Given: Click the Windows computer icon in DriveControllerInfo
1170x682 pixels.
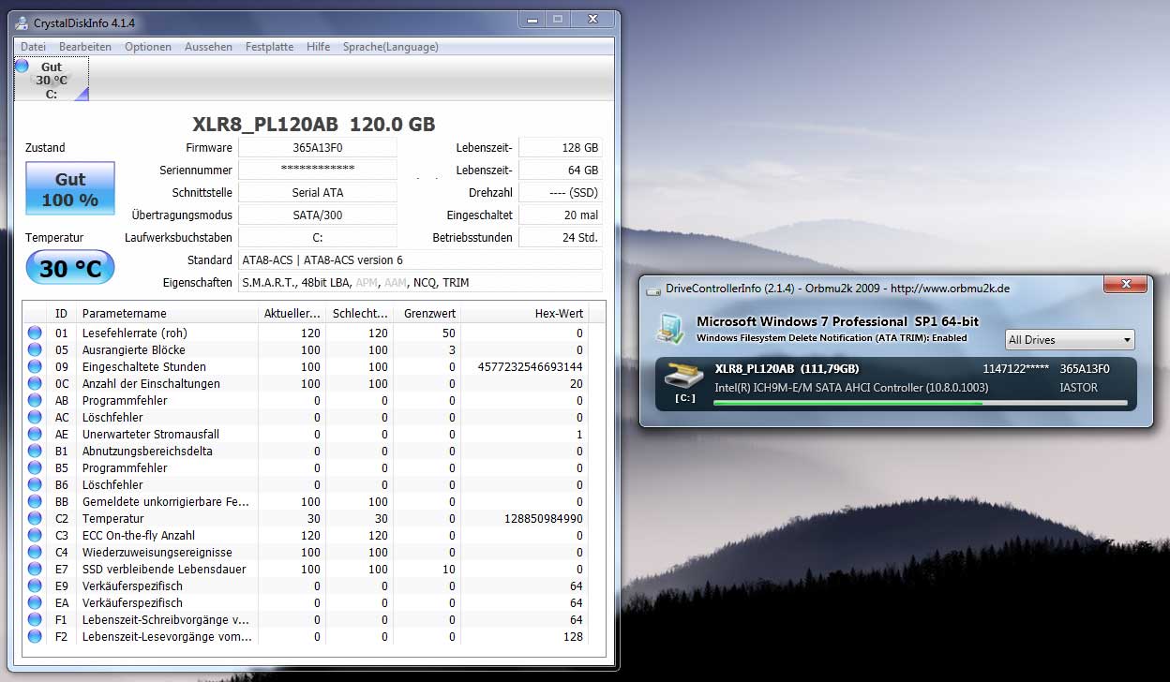Looking at the screenshot, I should (x=669, y=327).
